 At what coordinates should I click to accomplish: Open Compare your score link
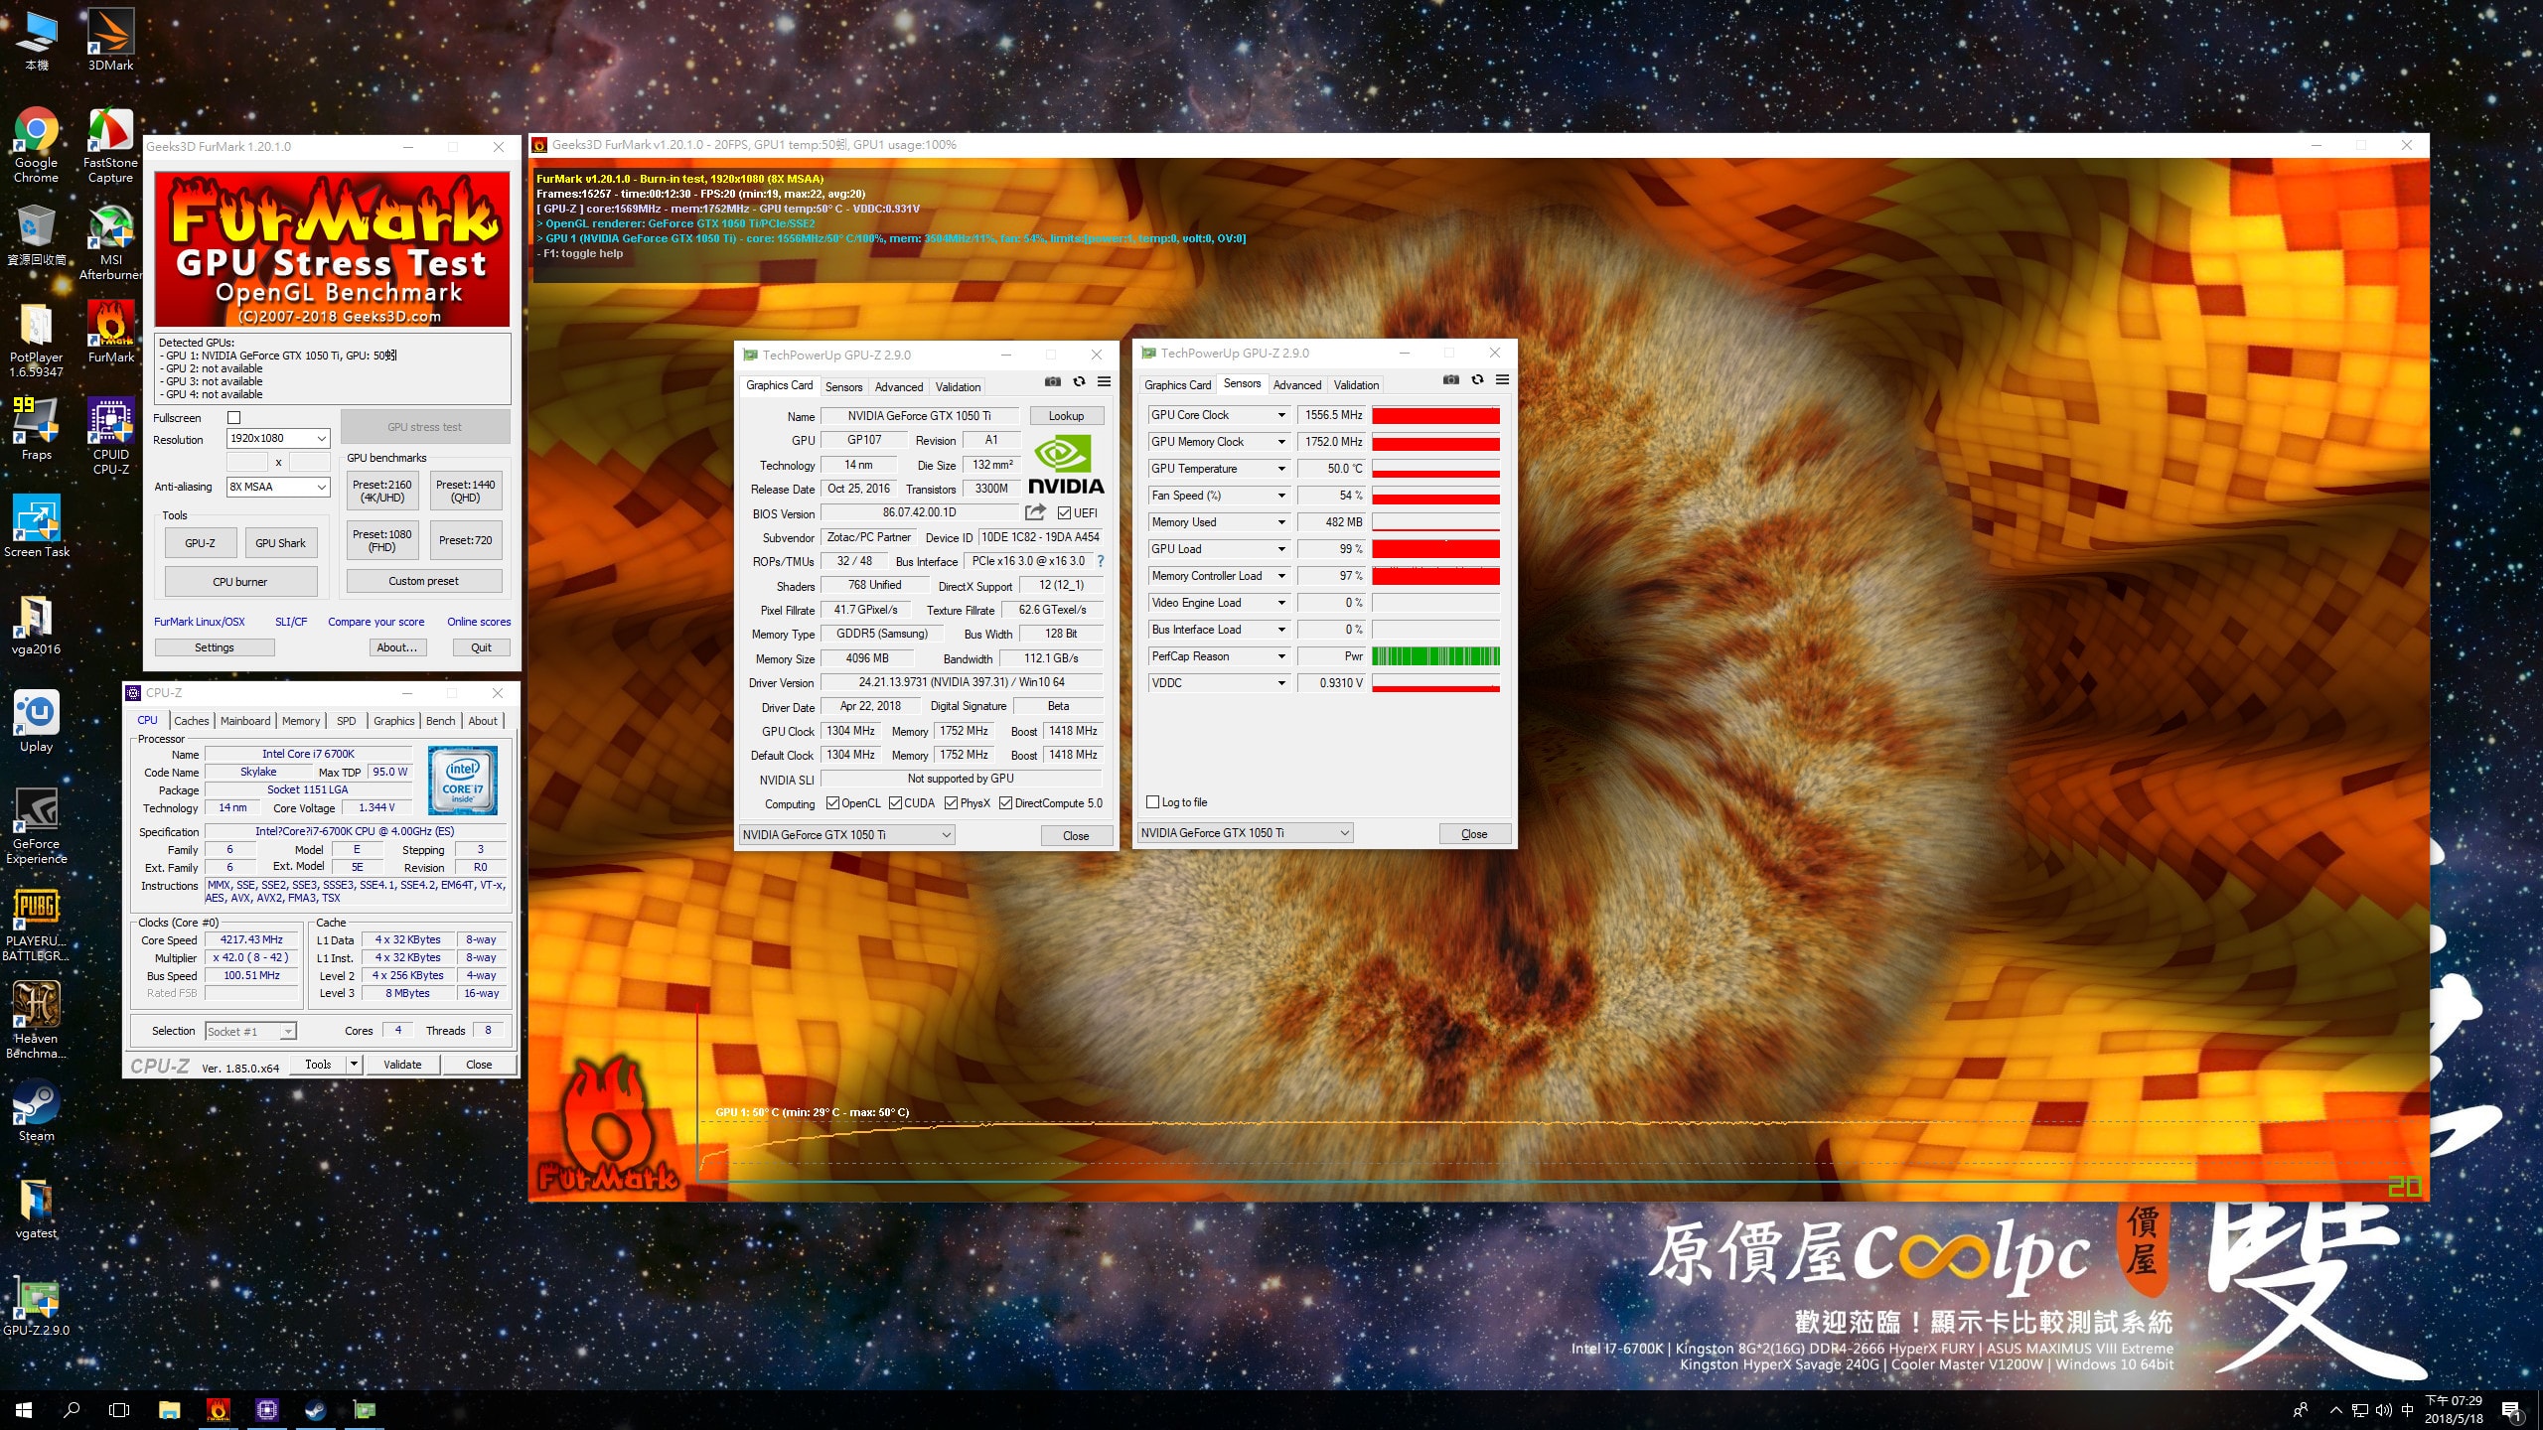click(376, 623)
